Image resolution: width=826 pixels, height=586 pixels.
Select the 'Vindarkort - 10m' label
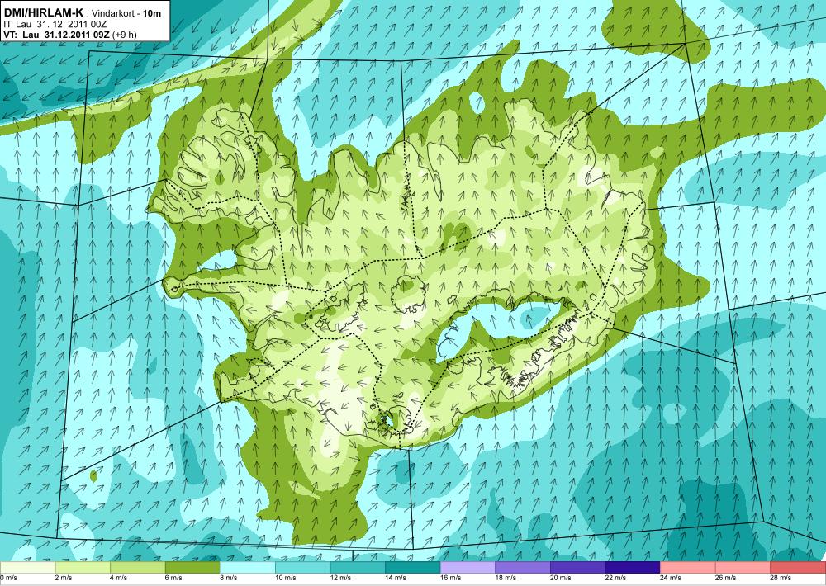(127, 14)
